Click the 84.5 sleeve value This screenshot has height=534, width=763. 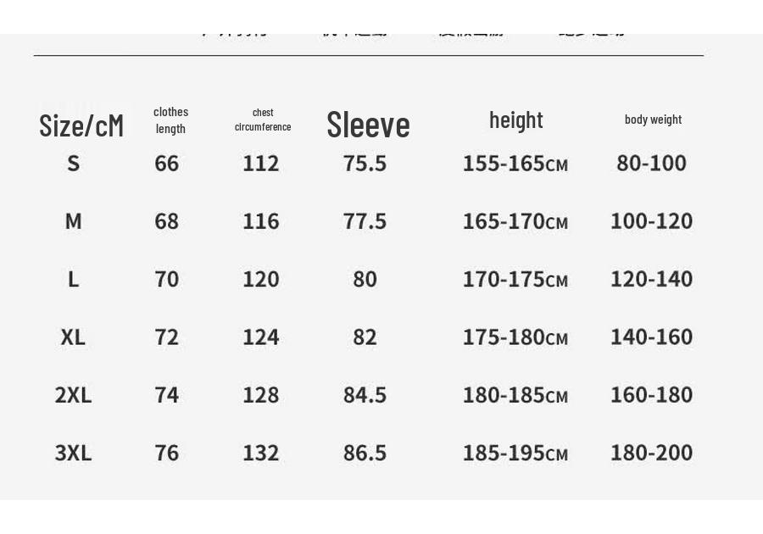click(x=365, y=395)
